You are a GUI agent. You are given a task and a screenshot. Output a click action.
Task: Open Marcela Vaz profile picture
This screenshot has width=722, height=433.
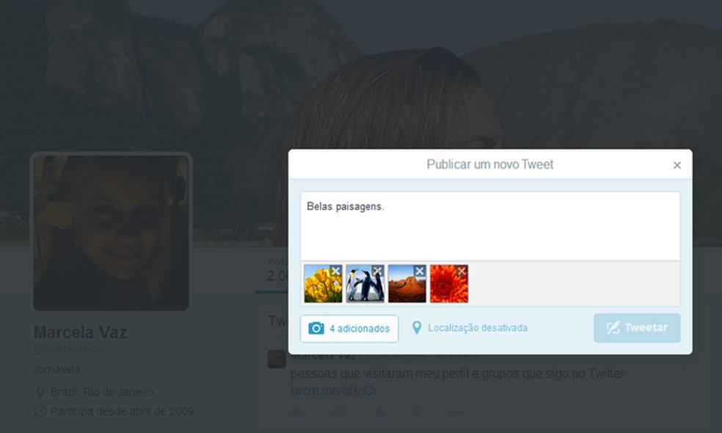tap(111, 232)
